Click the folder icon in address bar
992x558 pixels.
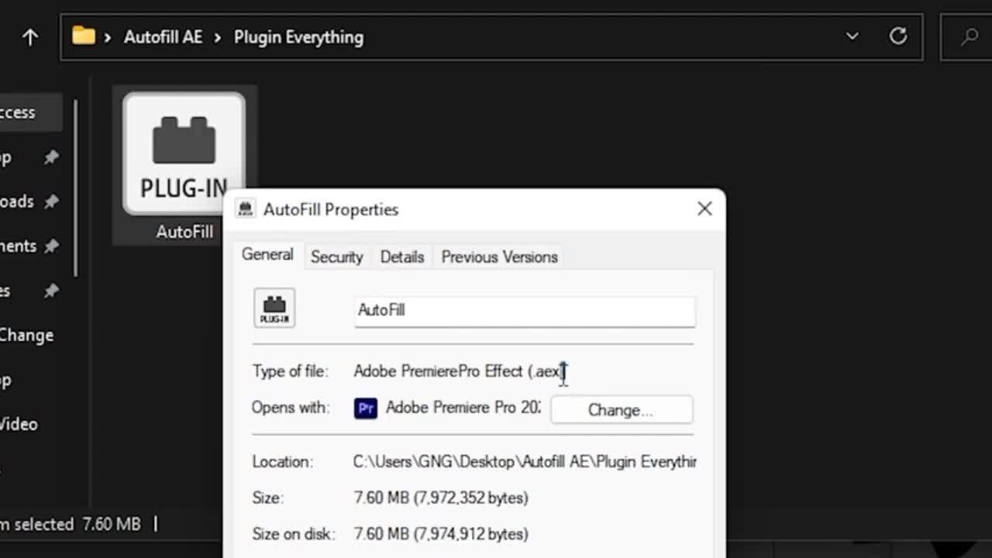tap(83, 36)
